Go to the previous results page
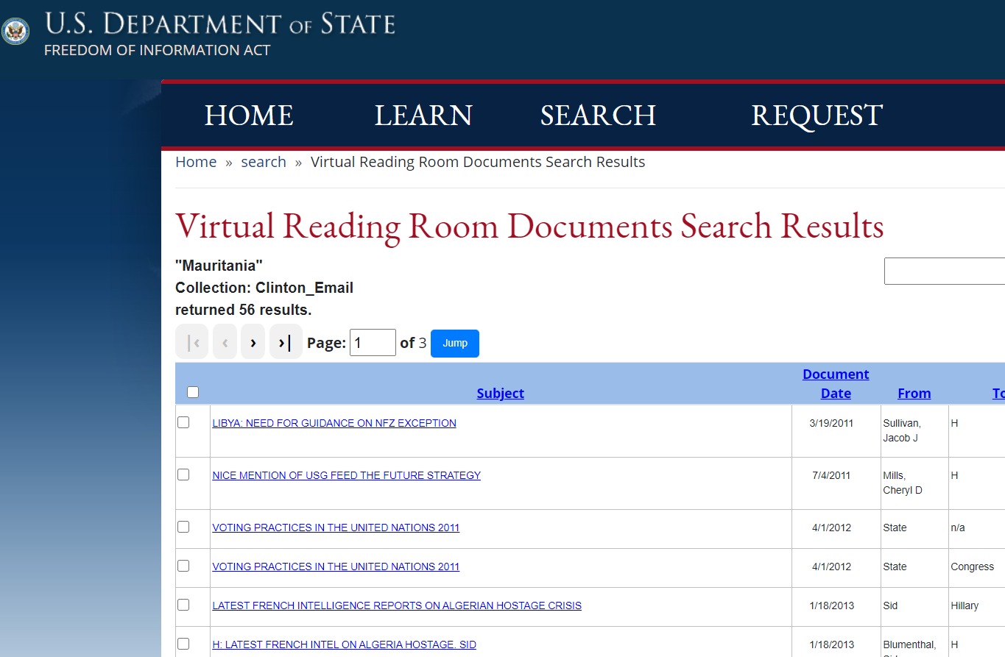The image size is (1005, 657). pos(225,342)
